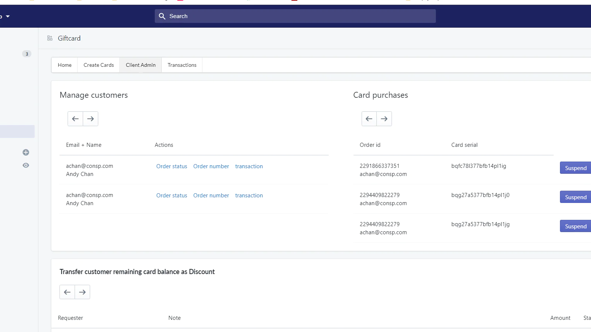591x332 pixels.
Task: Toggle the eye visibility icon in sidebar
Action: point(26,165)
